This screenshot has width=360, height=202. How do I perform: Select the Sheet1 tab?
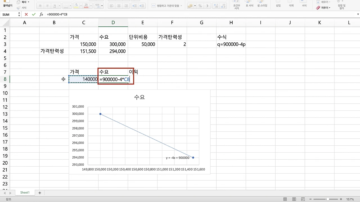[x=25, y=193]
